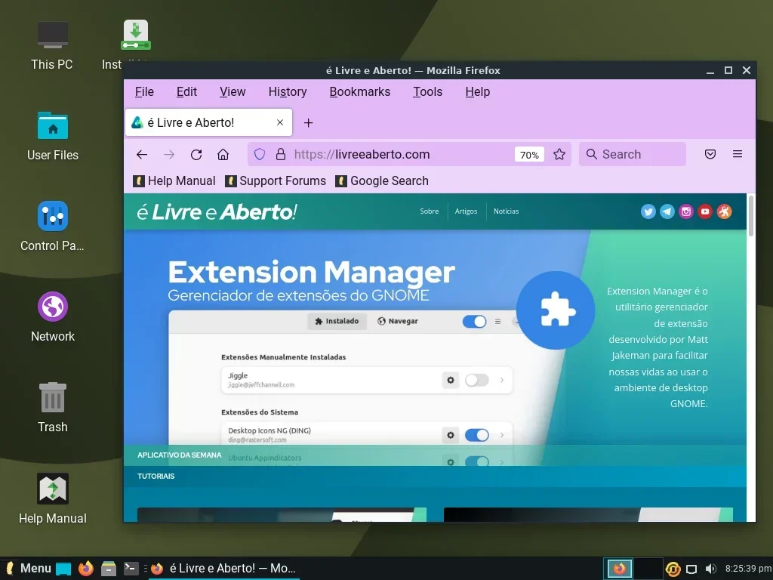Open the terminal from the taskbar
The width and height of the screenshot is (773, 580).
(x=131, y=568)
